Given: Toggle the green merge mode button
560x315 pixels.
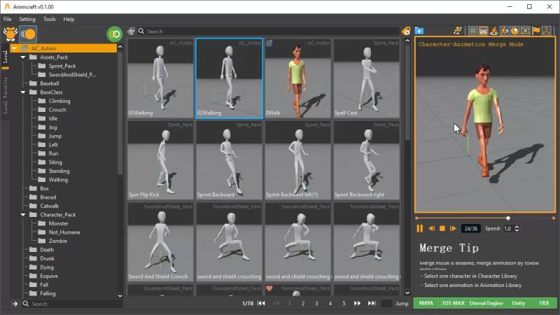Looking at the screenshot, I should pyautogui.click(x=114, y=34).
